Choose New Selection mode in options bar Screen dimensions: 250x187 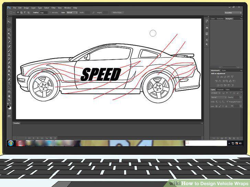coord(18,12)
